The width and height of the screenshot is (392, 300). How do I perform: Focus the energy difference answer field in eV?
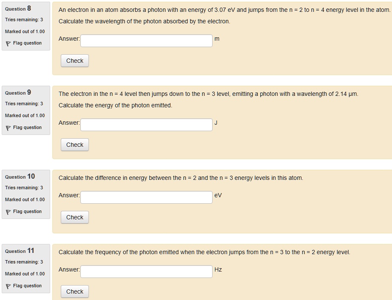click(x=146, y=197)
